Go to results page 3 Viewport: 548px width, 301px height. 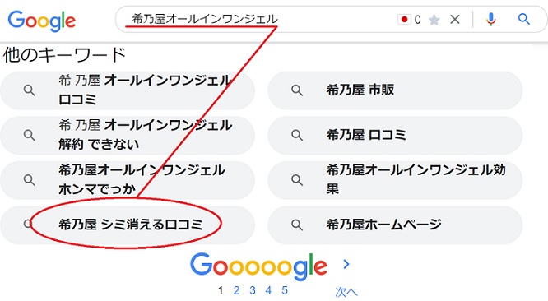click(253, 290)
